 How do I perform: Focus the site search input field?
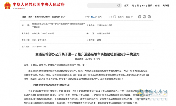coord(105,5)
